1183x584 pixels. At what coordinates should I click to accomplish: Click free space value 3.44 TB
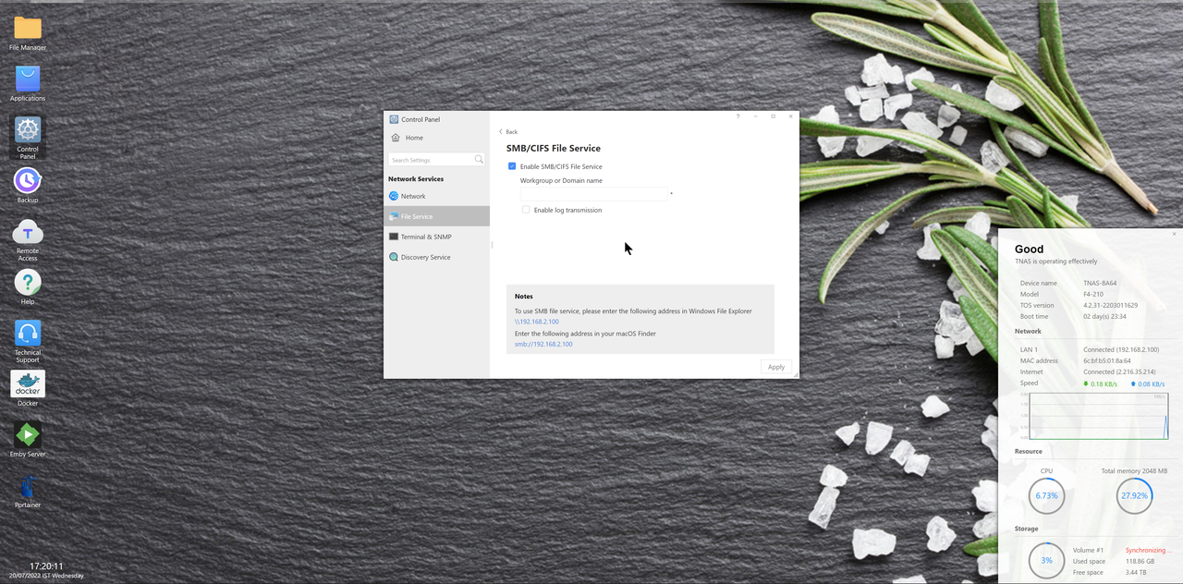(x=1136, y=572)
